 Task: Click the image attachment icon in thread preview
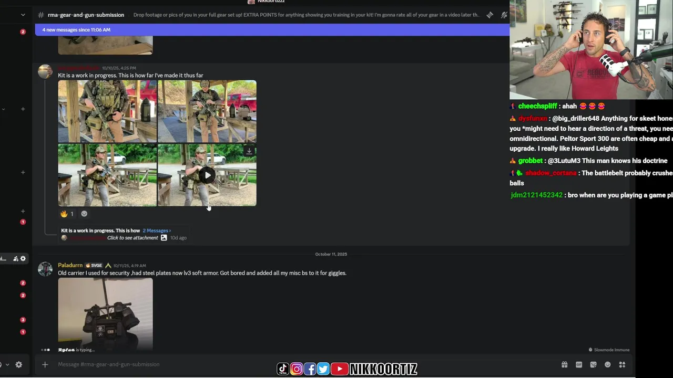pyautogui.click(x=164, y=238)
